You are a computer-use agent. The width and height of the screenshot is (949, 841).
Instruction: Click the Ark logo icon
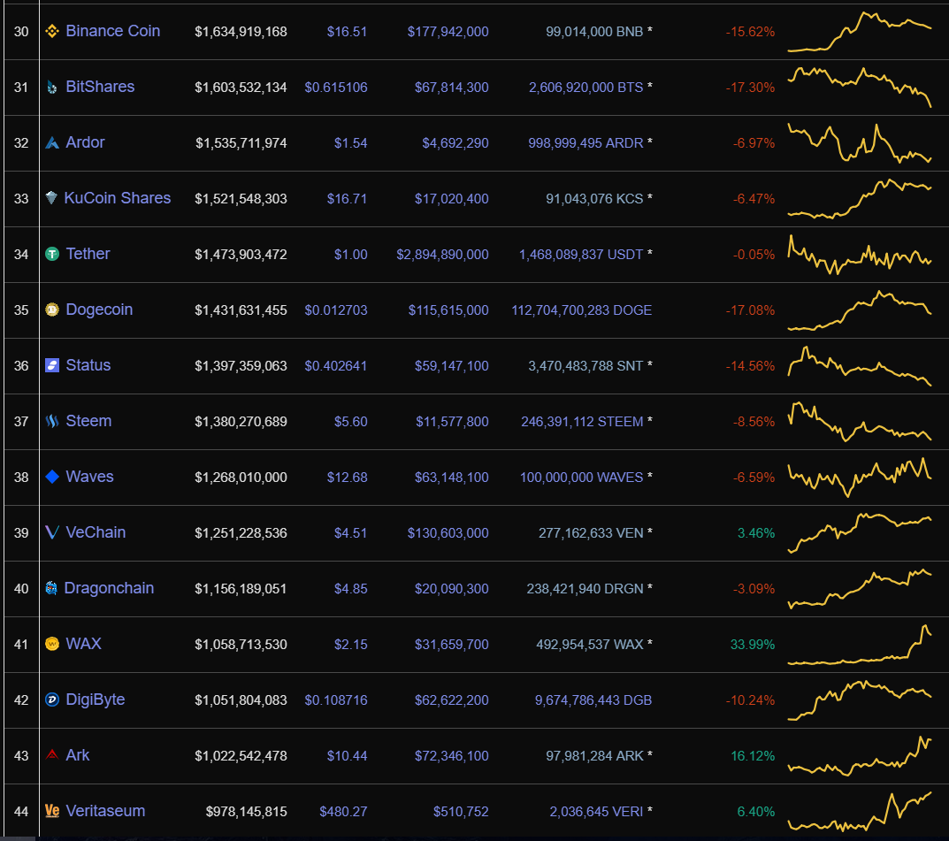pyautogui.click(x=52, y=754)
